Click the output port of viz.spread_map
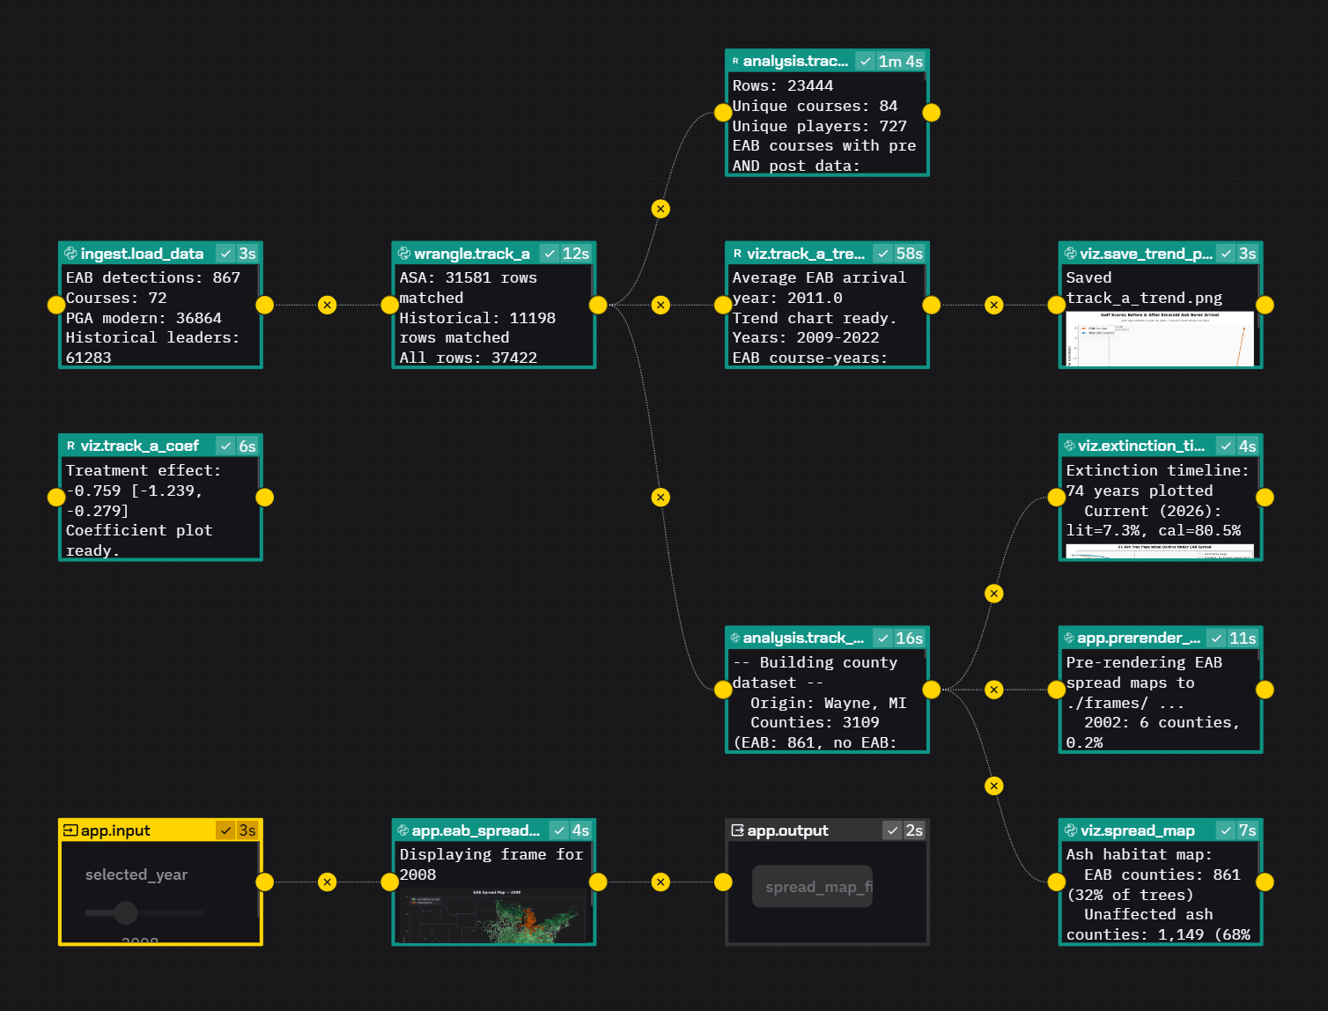This screenshot has height=1011, width=1328. (x=1265, y=882)
